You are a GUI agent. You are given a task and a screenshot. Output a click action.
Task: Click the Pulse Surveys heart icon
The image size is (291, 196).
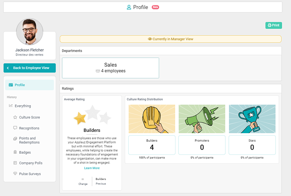click(x=15, y=174)
